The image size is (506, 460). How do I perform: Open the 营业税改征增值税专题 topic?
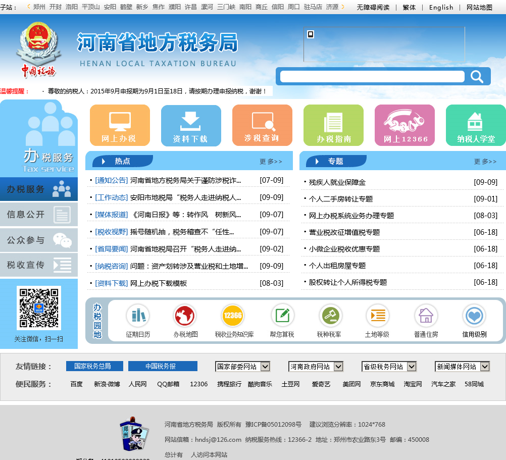point(344,232)
